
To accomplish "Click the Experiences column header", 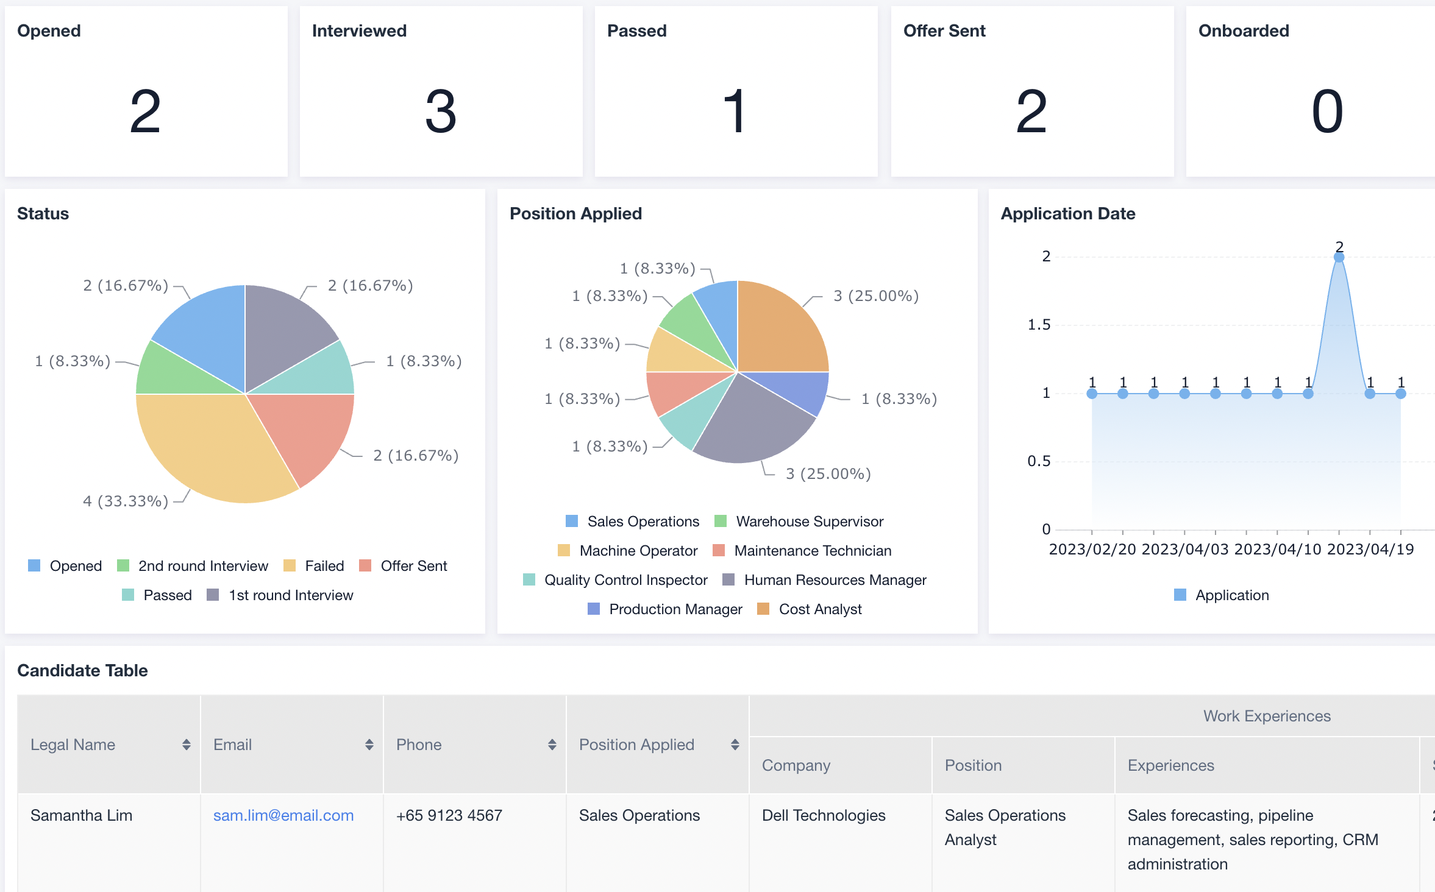I will [x=1267, y=765].
